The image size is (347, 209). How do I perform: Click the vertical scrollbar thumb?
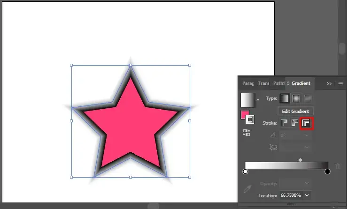(x=342, y=48)
